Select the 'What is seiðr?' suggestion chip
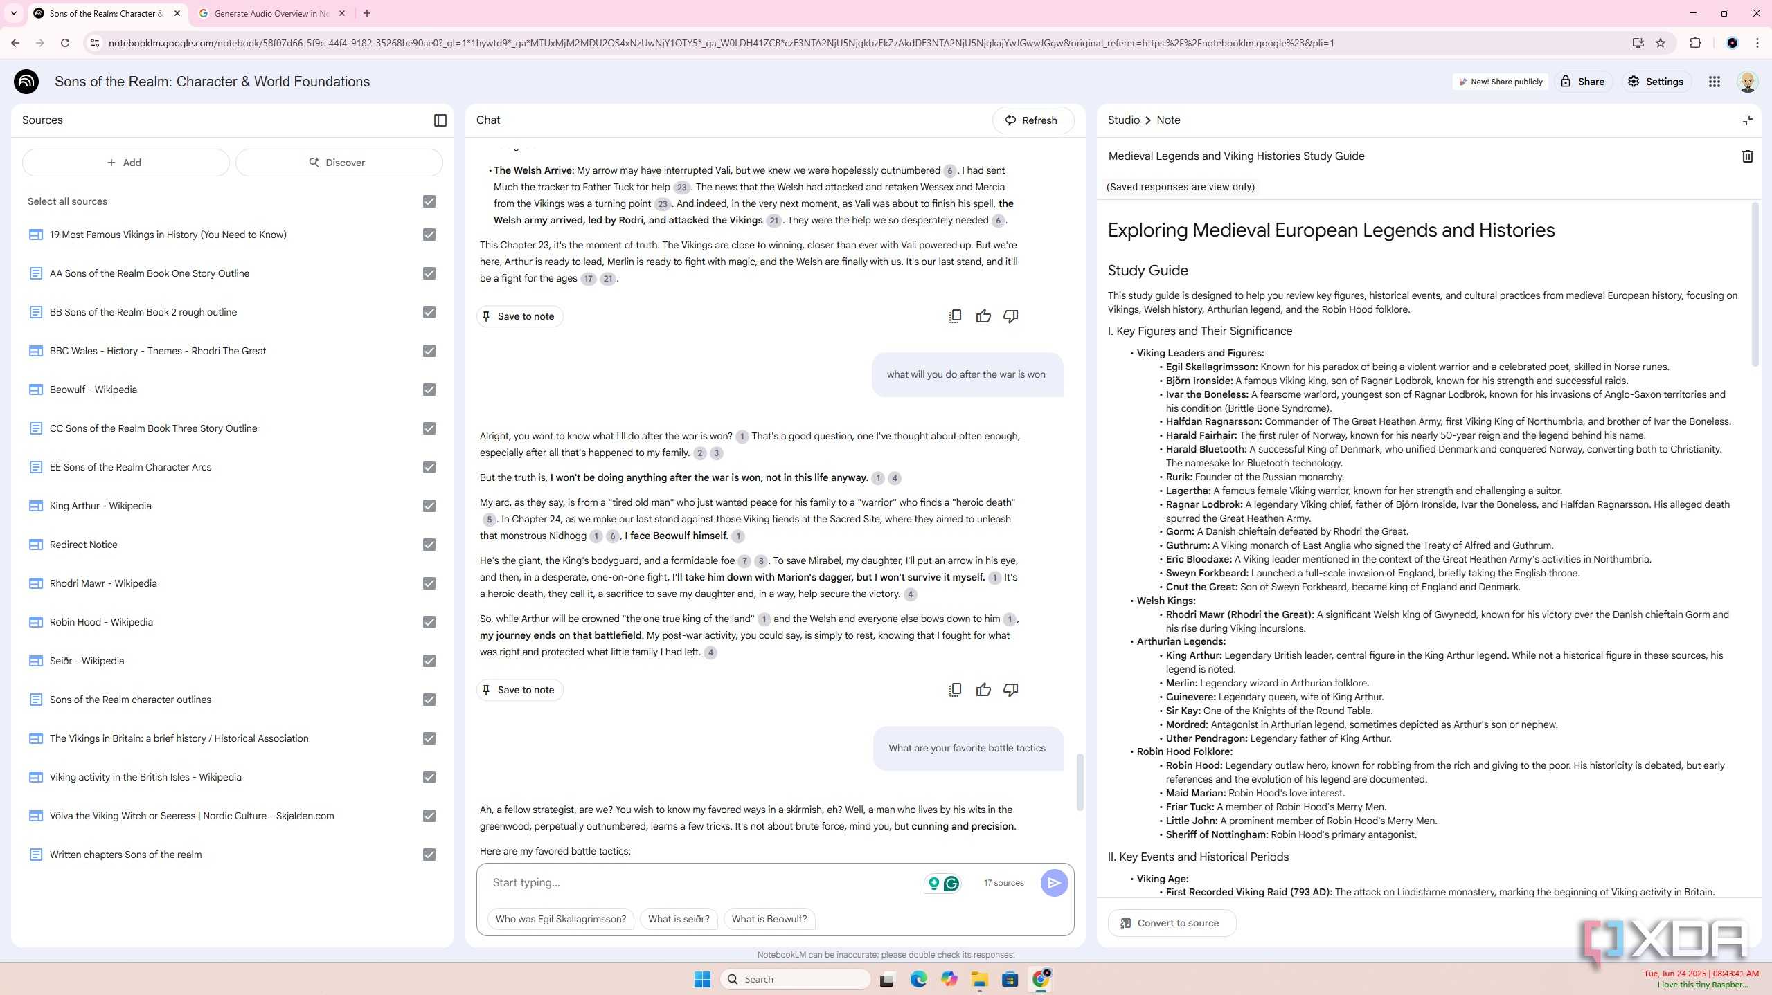The height and width of the screenshot is (995, 1772). [679, 920]
